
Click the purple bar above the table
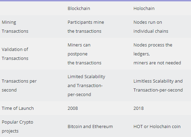click(x=95, y=1)
